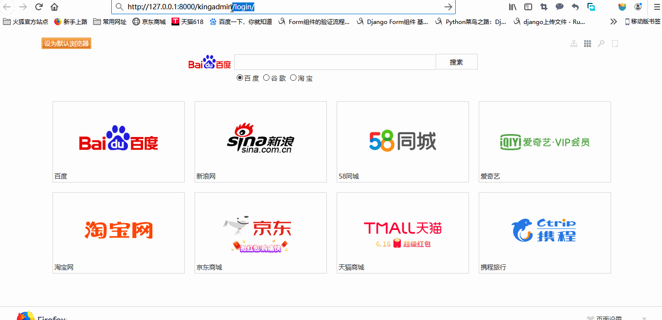Open the 58同城 site tile

tap(403, 142)
